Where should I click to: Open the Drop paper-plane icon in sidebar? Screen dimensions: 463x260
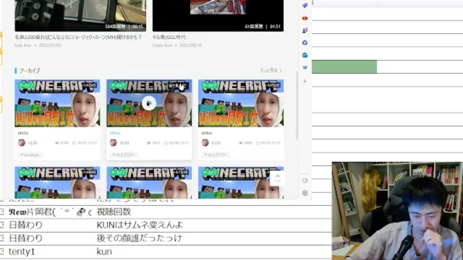pos(305,67)
